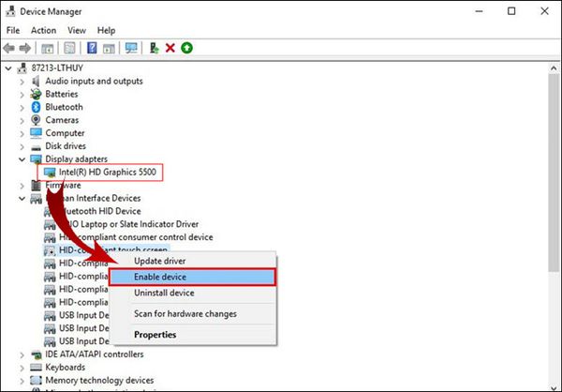This screenshot has height=392, width=562.
Task: Collapse the Display adapters category
Action: tap(22, 159)
